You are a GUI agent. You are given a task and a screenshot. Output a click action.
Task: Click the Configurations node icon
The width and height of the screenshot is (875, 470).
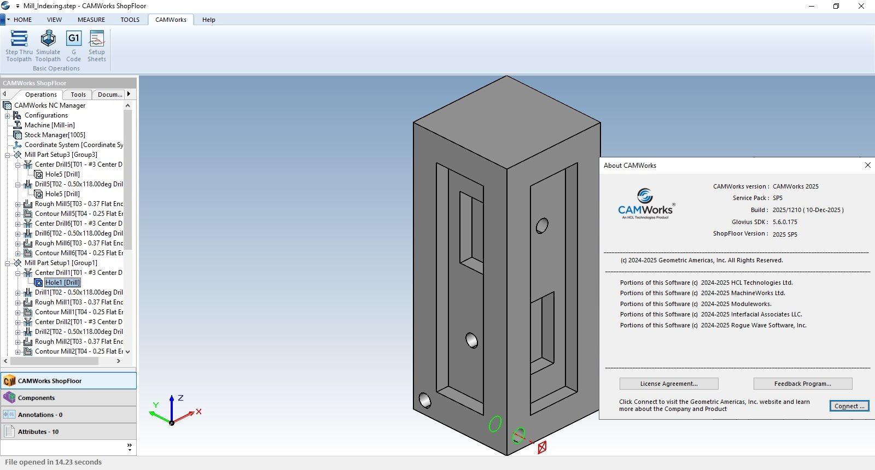click(17, 115)
